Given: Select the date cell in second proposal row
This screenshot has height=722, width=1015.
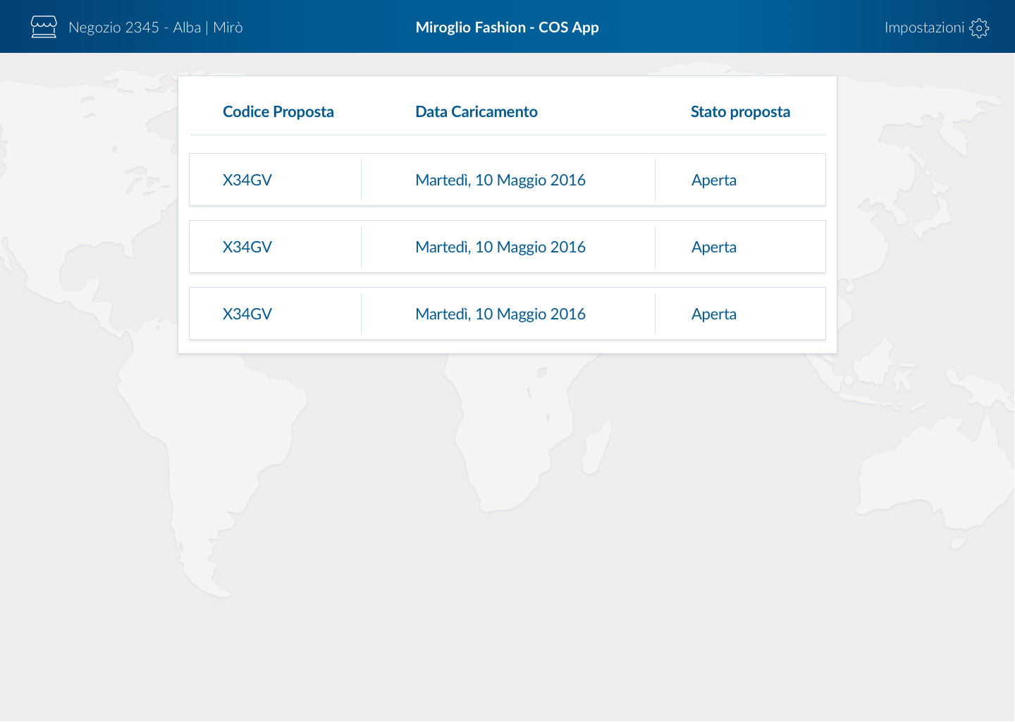Looking at the screenshot, I should tap(500, 247).
